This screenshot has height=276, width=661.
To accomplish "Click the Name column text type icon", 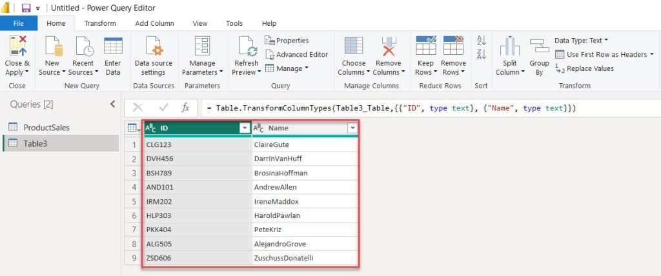I will (x=258, y=128).
